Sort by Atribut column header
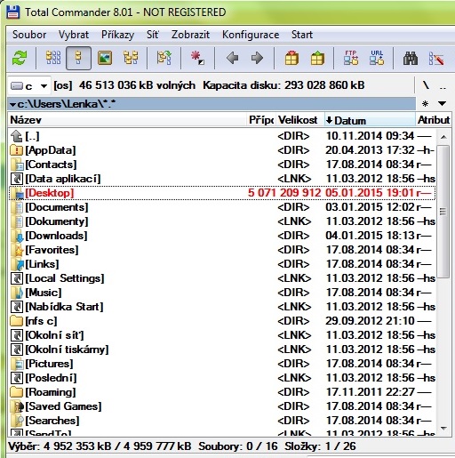The width and height of the screenshot is (455, 458). [x=434, y=120]
